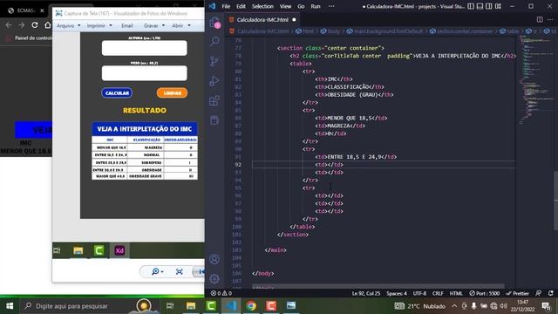Open the Run menu
Viewport: 558px width, 314px height.
[316, 6]
